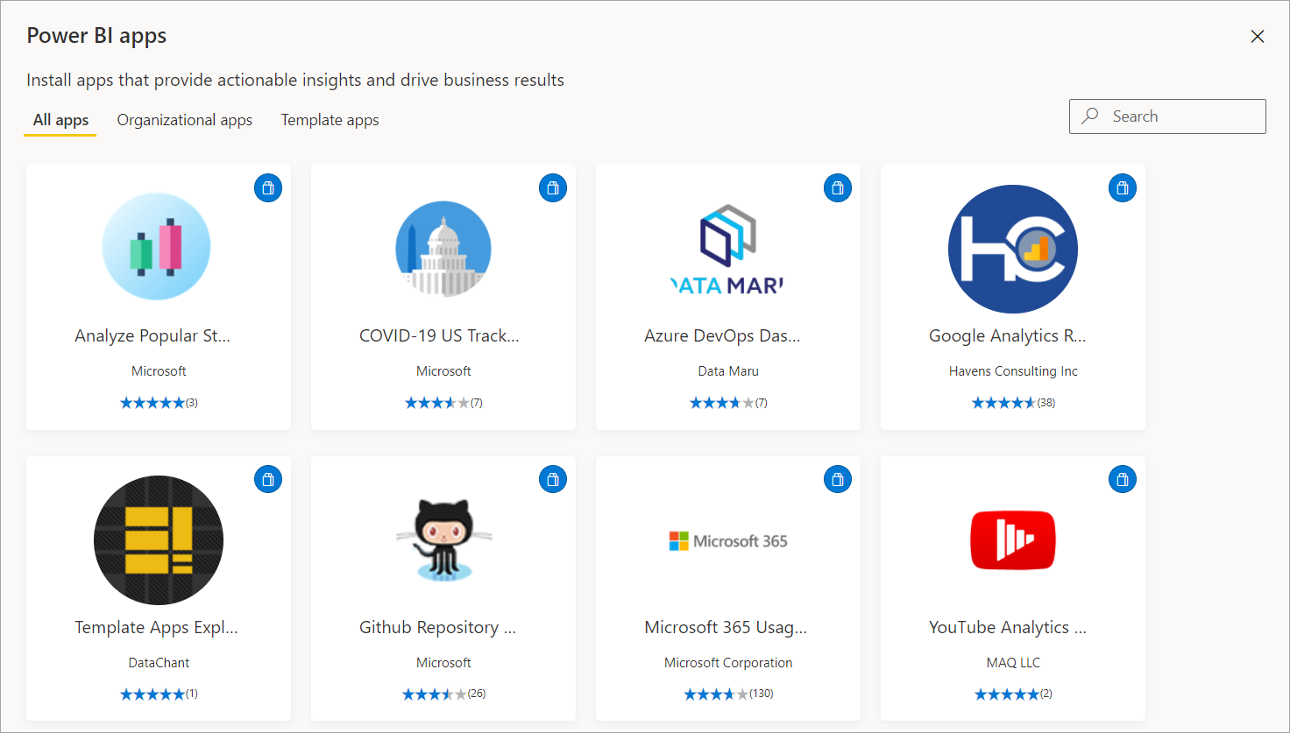Click the star rating on Microsoft 365 card
Image resolution: width=1290 pixels, height=733 pixels.
pos(727,693)
